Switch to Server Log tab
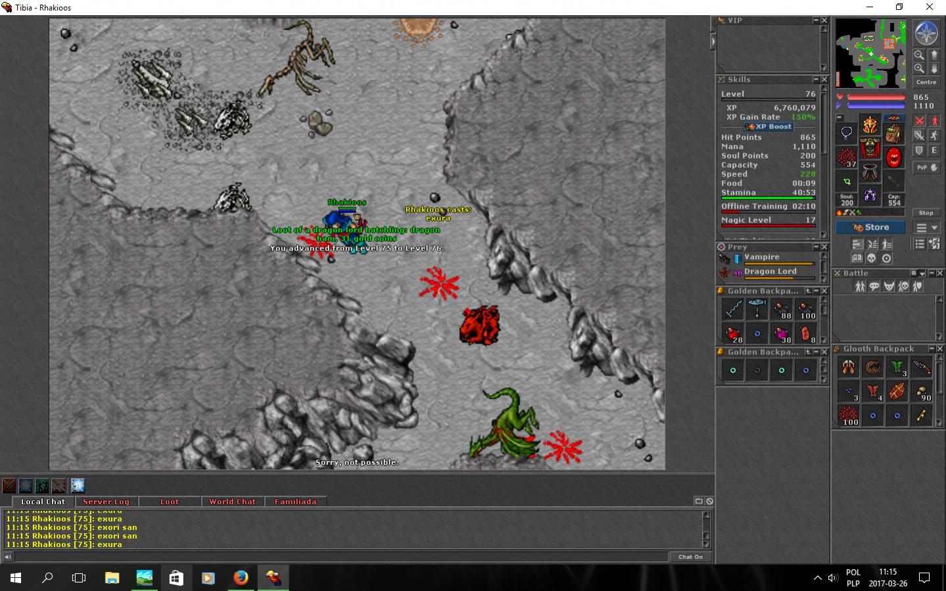This screenshot has height=591, width=946. tap(106, 502)
